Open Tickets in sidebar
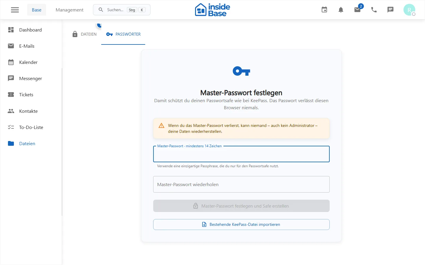425x265 pixels. coord(31,95)
